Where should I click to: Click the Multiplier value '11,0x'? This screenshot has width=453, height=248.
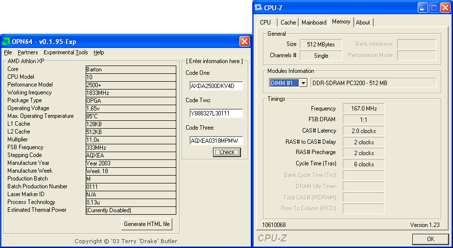pyautogui.click(x=131, y=140)
